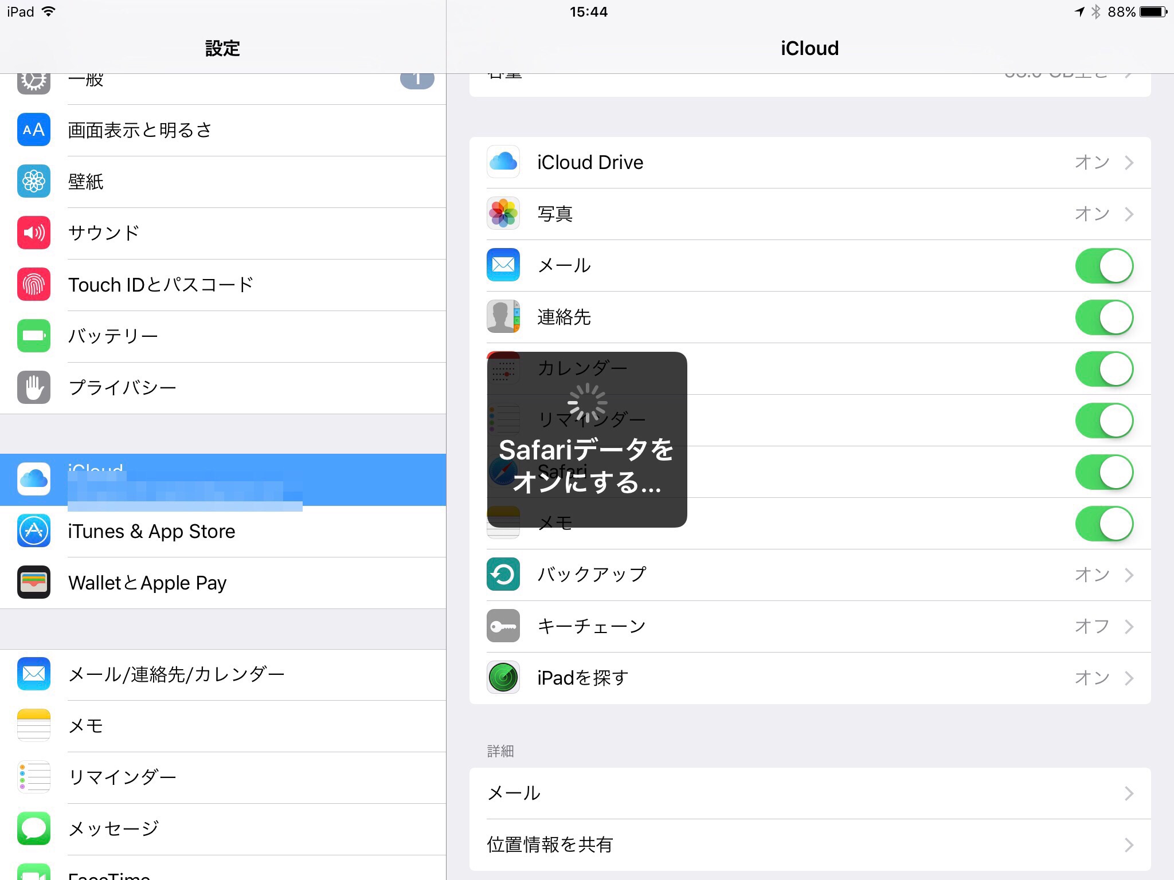
Task: Open iCloud Drive chevron showing オン
Action: click(1128, 163)
